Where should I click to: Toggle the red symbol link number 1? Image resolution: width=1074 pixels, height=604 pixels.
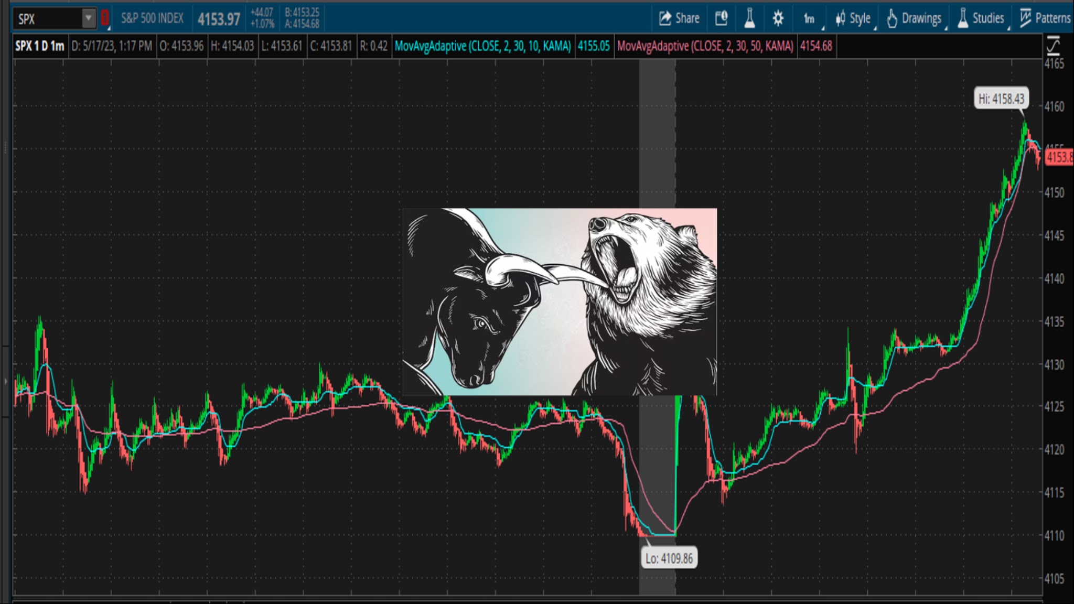[x=105, y=18]
